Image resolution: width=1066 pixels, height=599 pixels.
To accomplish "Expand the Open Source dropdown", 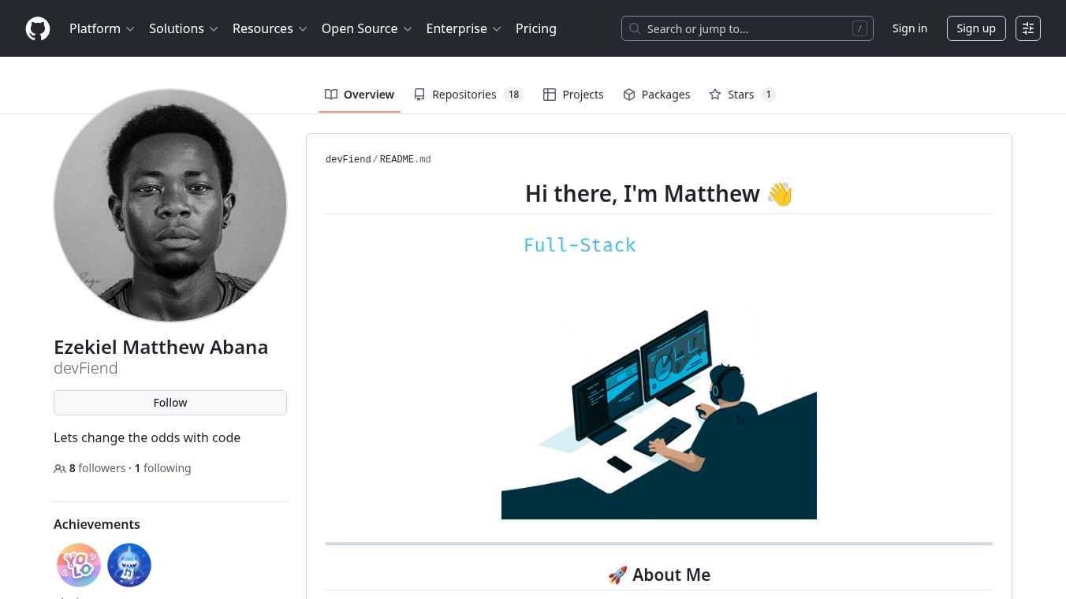I will (367, 28).
